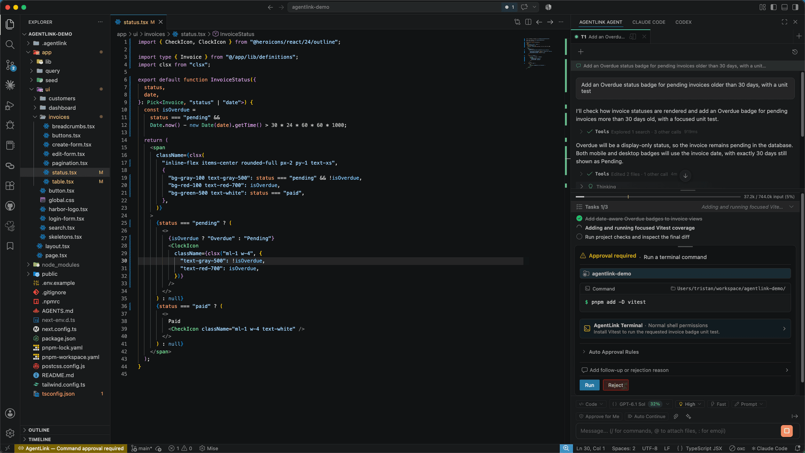Click completed task Add date-aware Overdue badges checkmark
This screenshot has height=453, width=805.
580,219
